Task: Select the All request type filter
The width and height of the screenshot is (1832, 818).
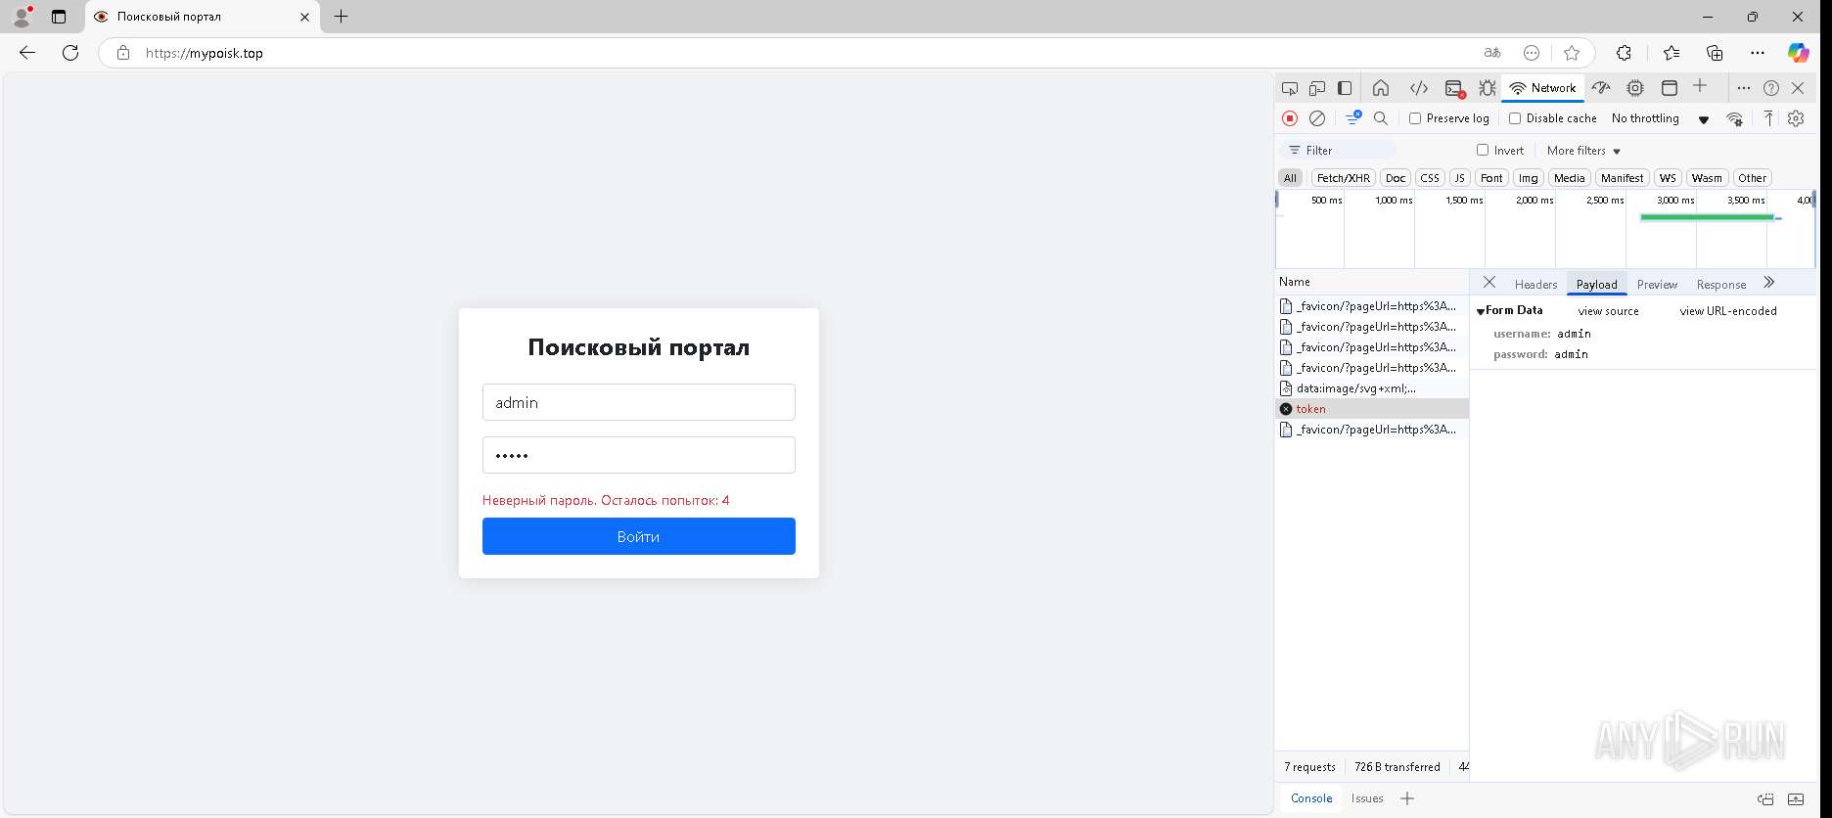Action: pos(1290,178)
